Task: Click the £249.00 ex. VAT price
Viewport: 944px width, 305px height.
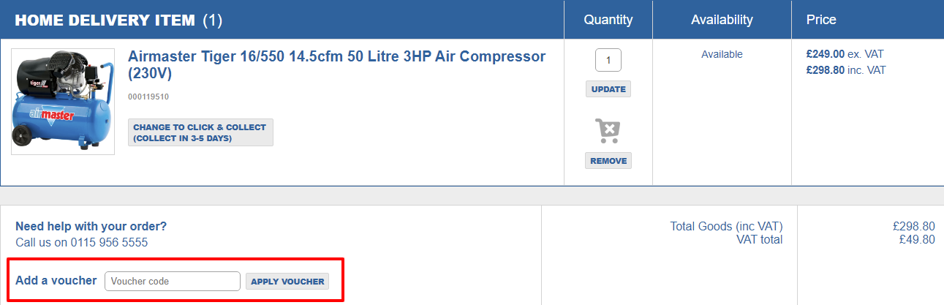Action: tap(845, 54)
